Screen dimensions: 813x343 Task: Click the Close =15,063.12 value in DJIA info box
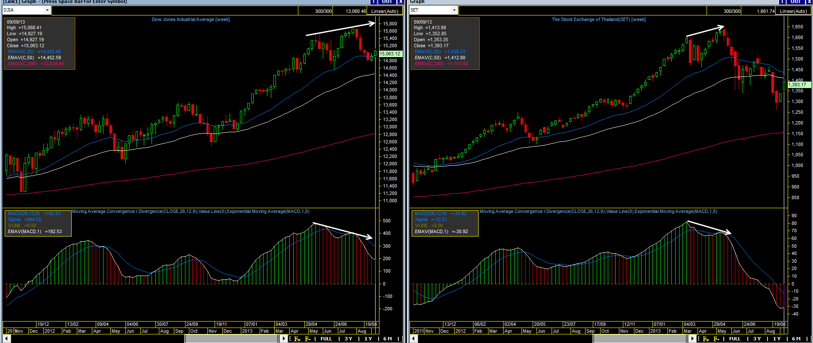25,46
